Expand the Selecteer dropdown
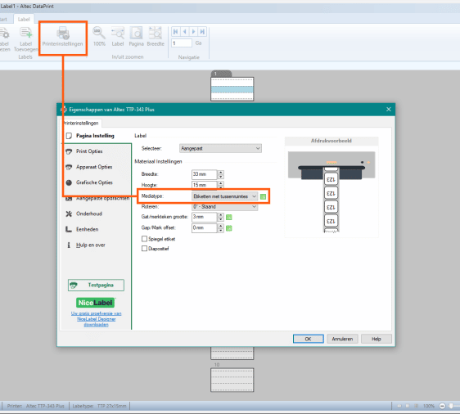460x414 pixels. pyautogui.click(x=220, y=148)
